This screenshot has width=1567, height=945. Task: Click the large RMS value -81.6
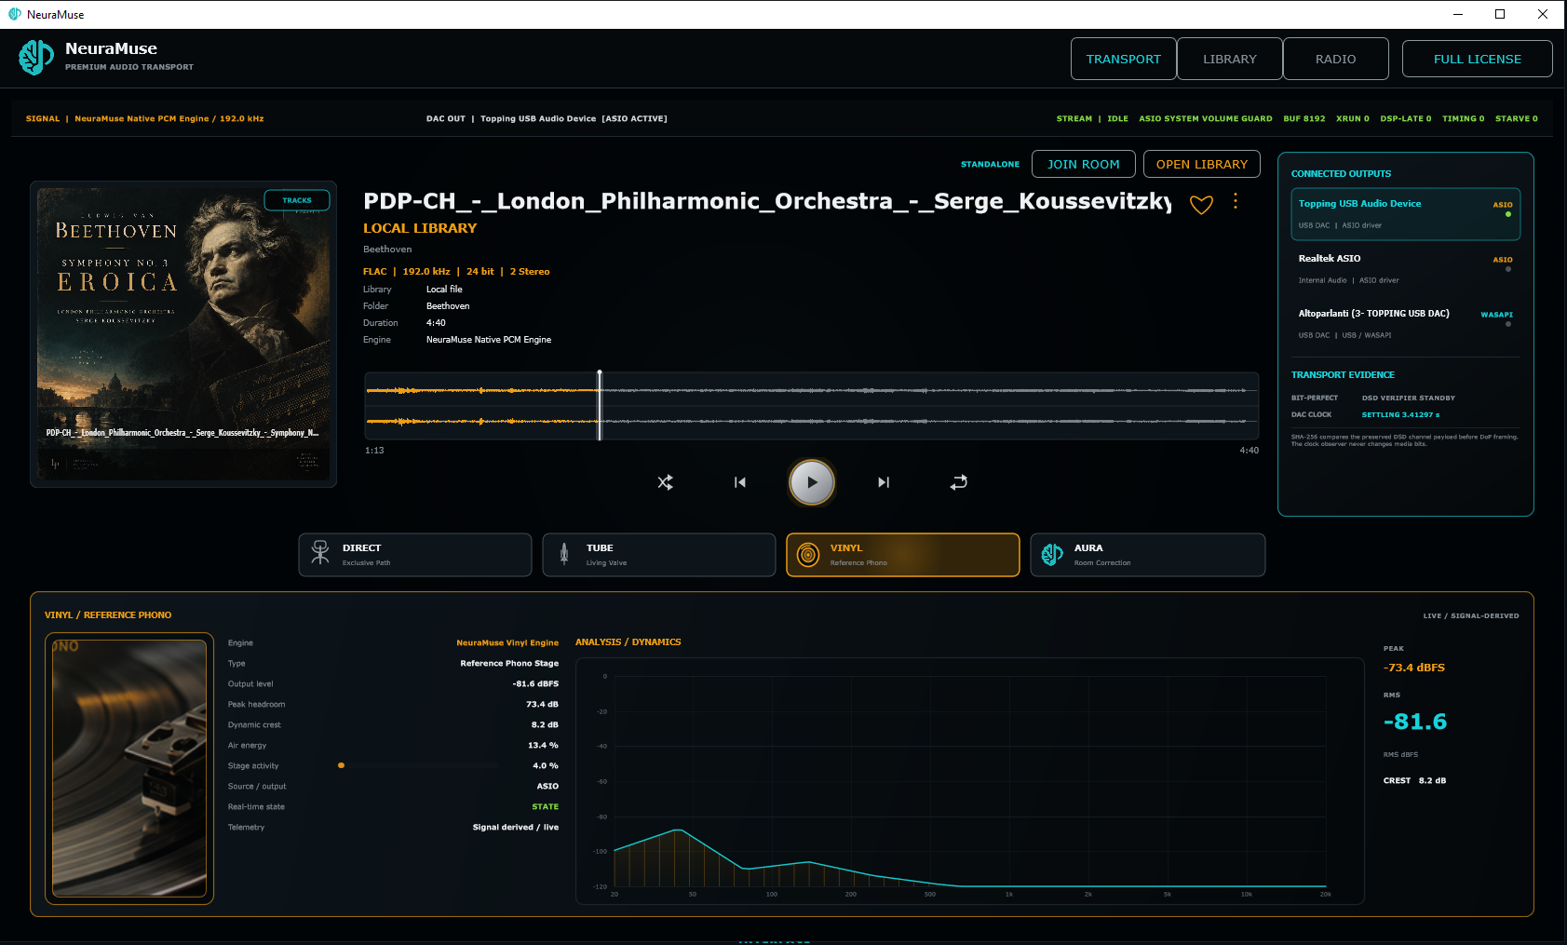(1415, 722)
